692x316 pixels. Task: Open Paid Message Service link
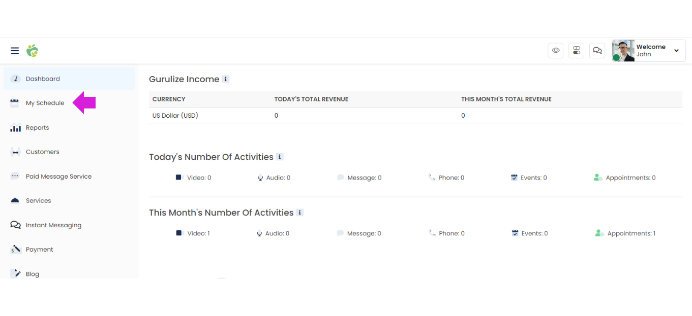[58, 177]
